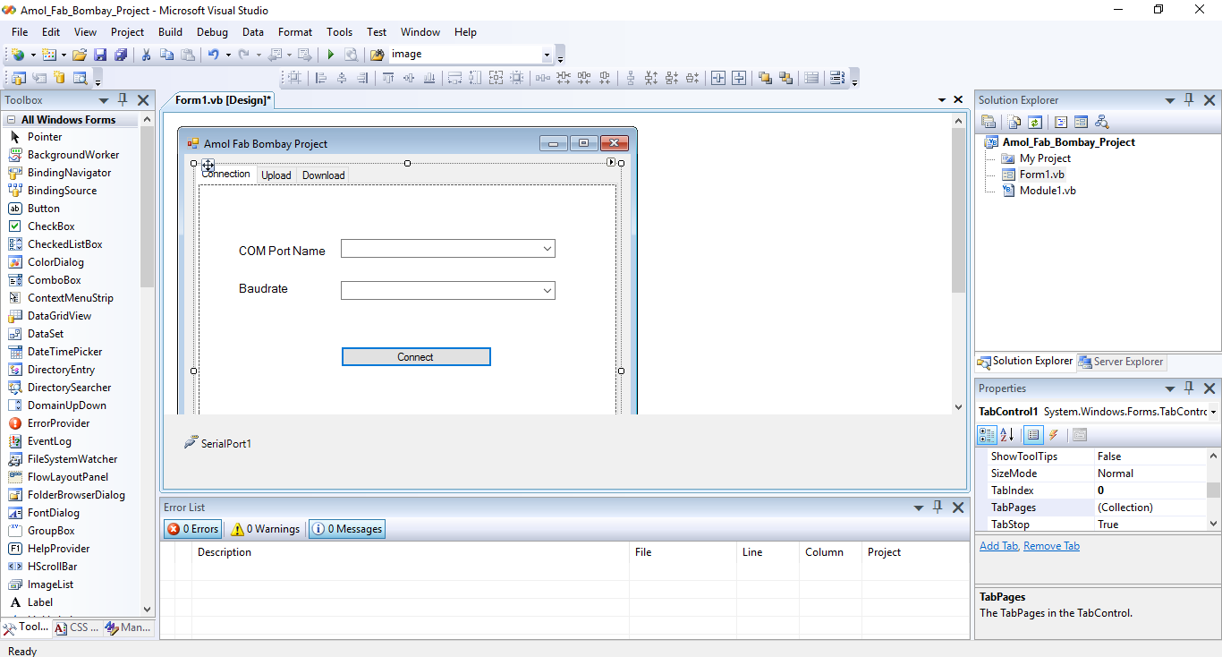Click the Remove Tab link
Screen dimensions: 1222x657
click(x=1051, y=546)
